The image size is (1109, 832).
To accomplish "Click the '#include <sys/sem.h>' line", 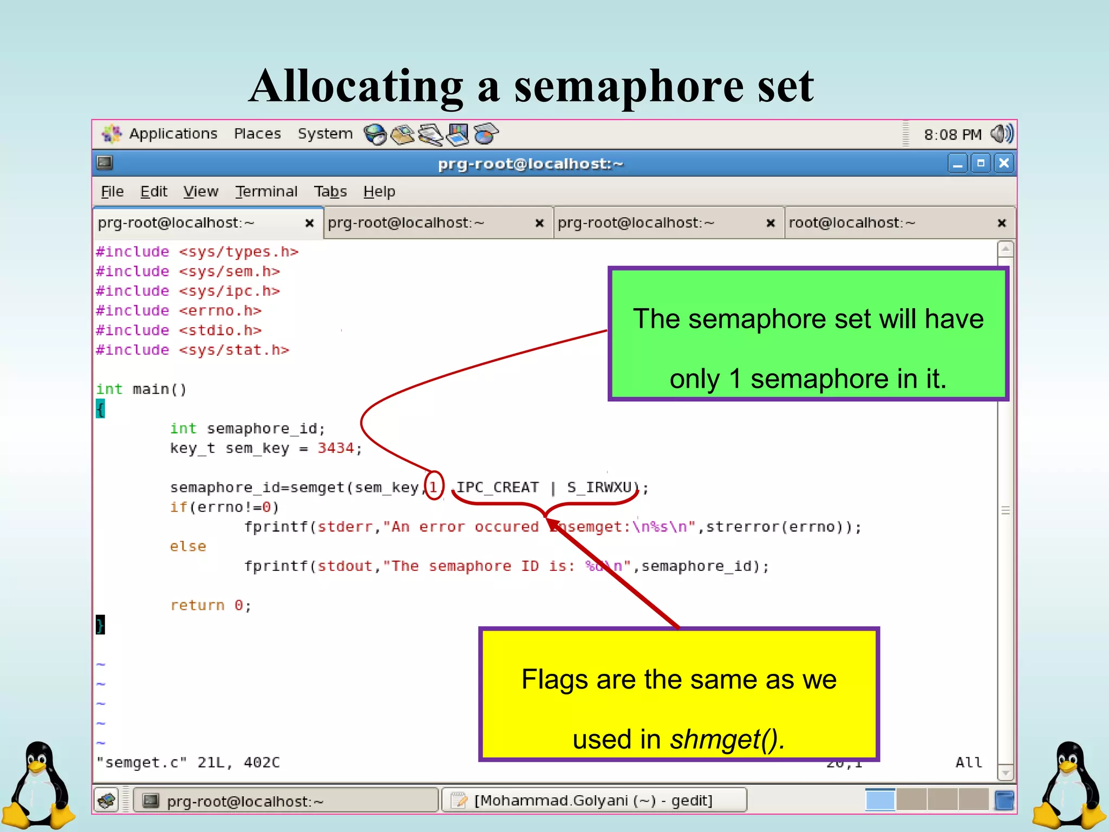I will pos(188,271).
